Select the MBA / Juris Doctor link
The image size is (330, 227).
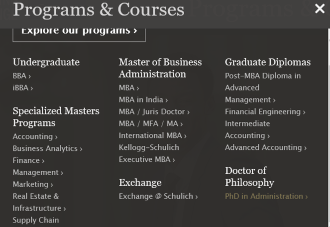click(x=154, y=112)
